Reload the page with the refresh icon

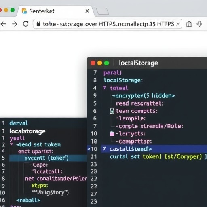pos(26,24)
